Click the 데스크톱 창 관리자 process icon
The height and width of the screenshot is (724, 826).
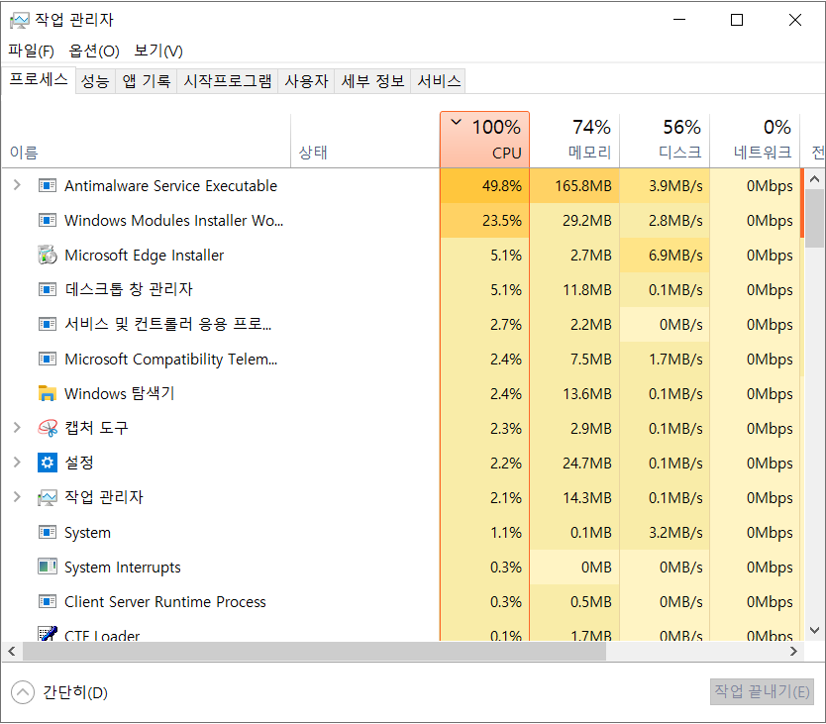pyautogui.click(x=48, y=289)
